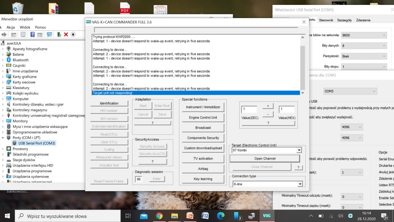Switch to the Zdarzenia tab
This screenshot has width=394, height=222.
tap(363, 20)
